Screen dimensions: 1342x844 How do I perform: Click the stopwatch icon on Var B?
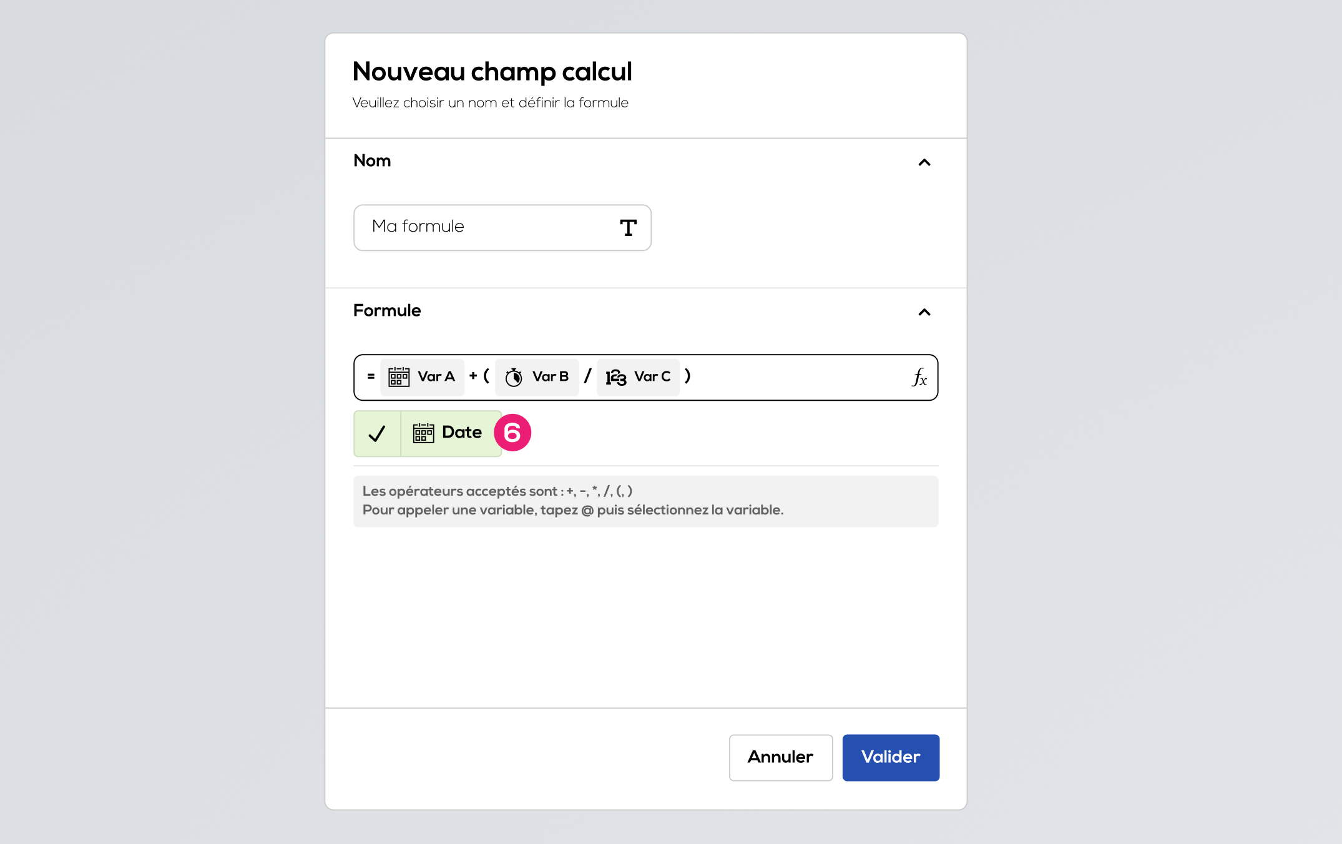[x=514, y=377]
